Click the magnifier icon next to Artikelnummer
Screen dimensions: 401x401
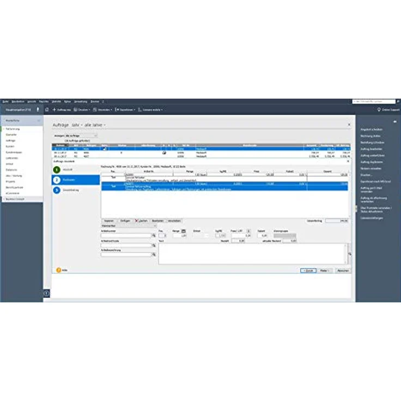pos(154,236)
